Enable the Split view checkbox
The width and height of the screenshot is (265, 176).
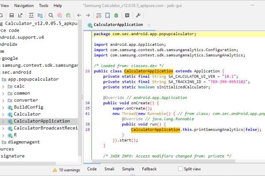(180, 169)
